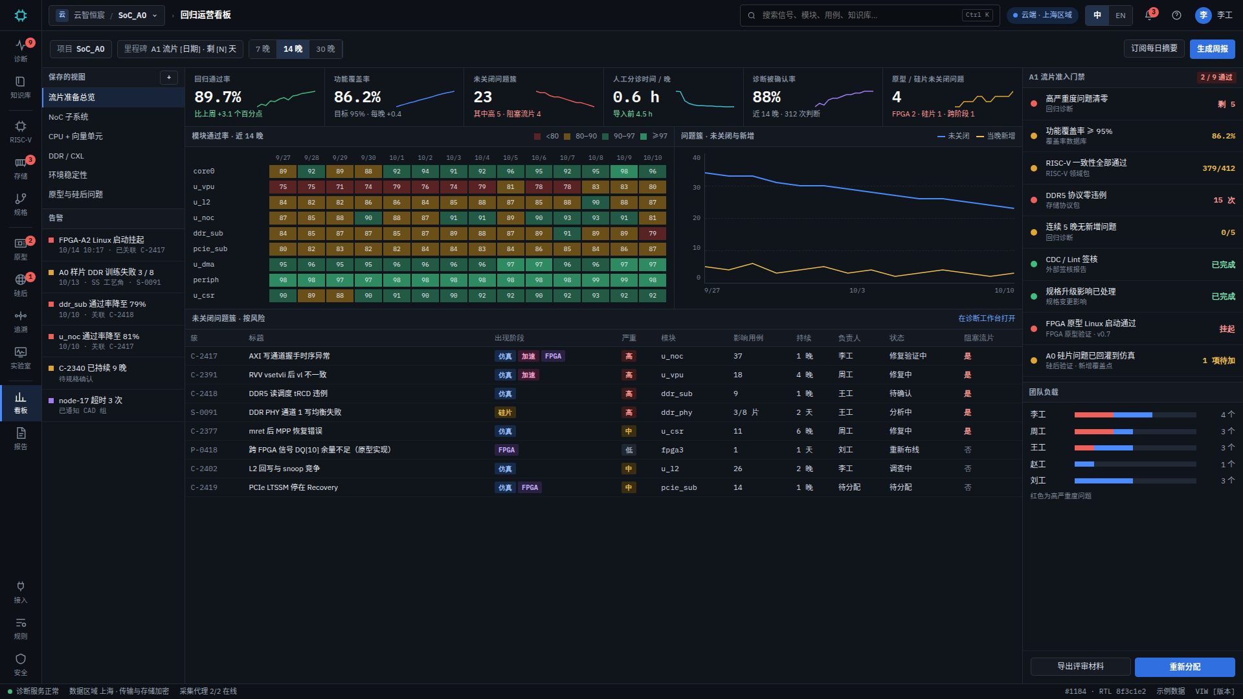Click 重新分配 button
1243x699 pixels.
pos(1185,667)
